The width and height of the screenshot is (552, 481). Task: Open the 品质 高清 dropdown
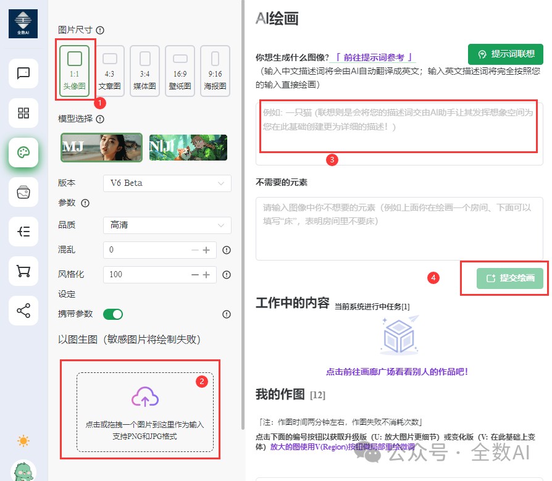167,227
